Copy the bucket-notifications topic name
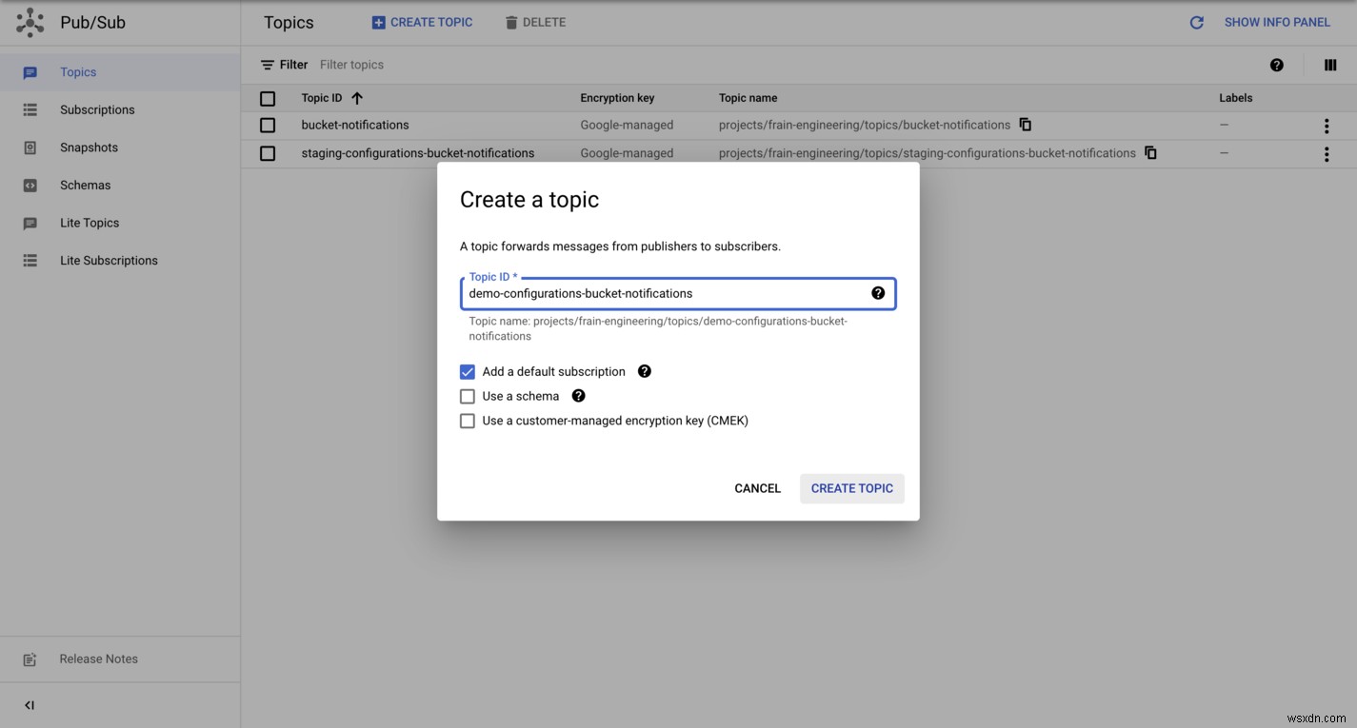The image size is (1357, 728). pyautogui.click(x=1025, y=125)
